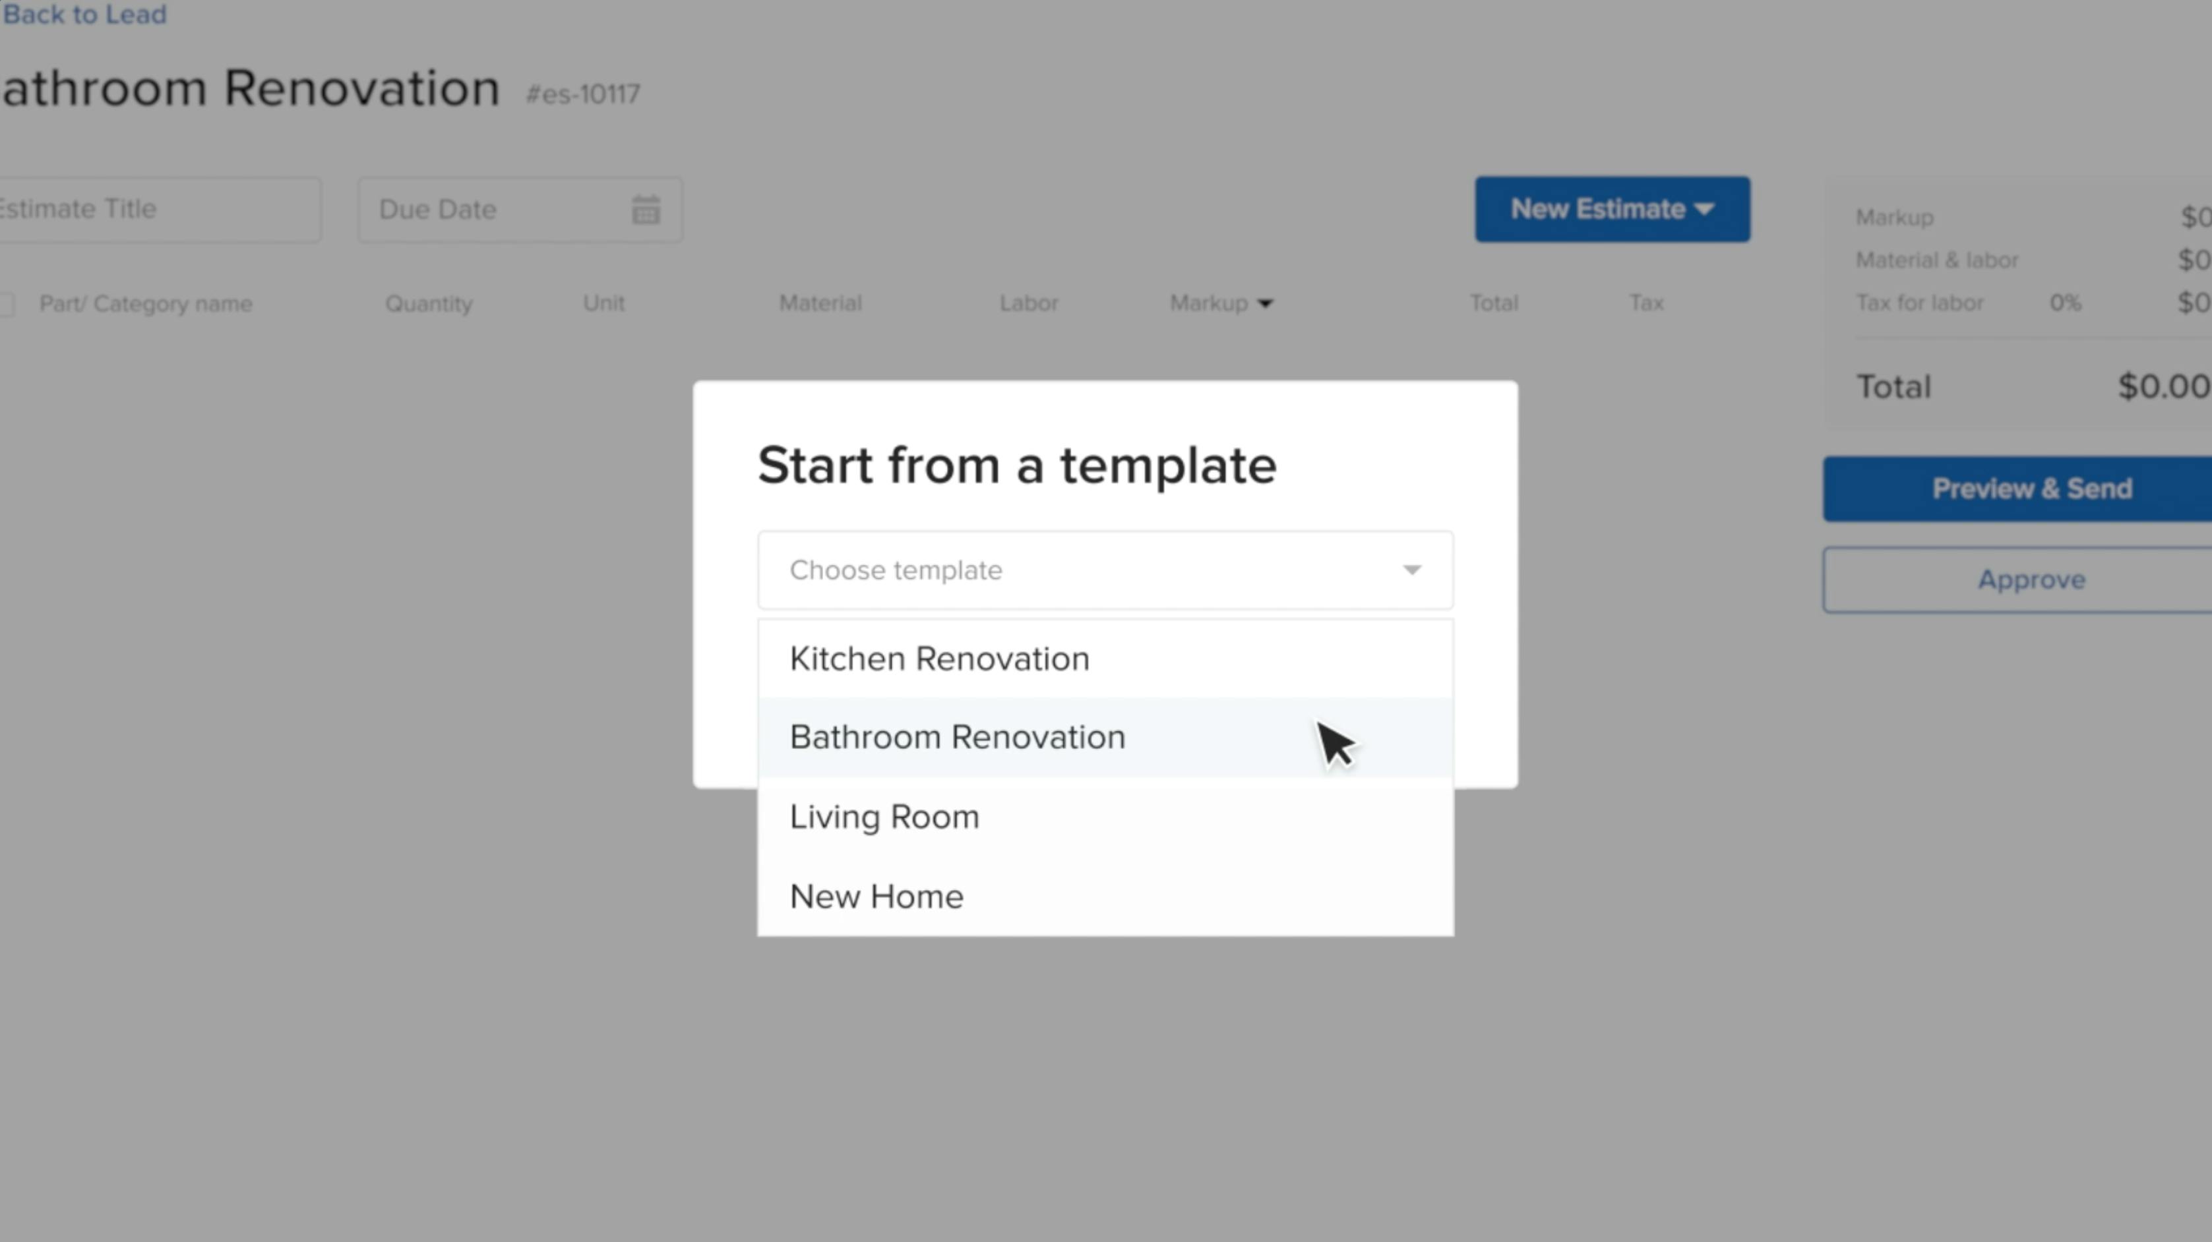Click the Material column header

click(x=820, y=303)
